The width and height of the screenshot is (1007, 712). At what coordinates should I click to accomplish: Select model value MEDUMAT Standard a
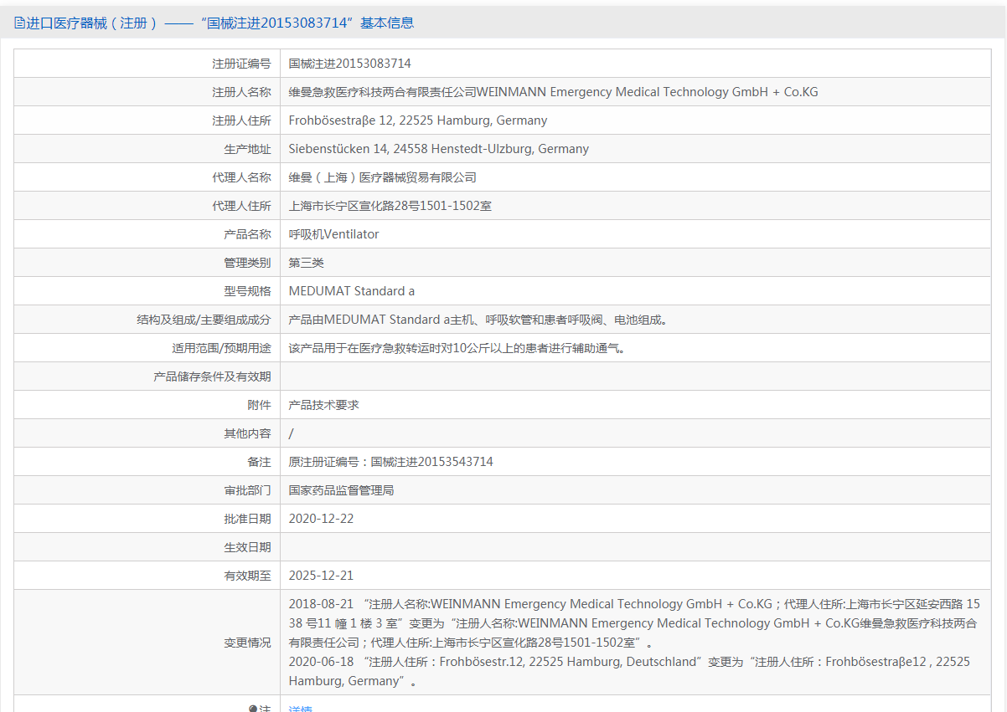352,291
